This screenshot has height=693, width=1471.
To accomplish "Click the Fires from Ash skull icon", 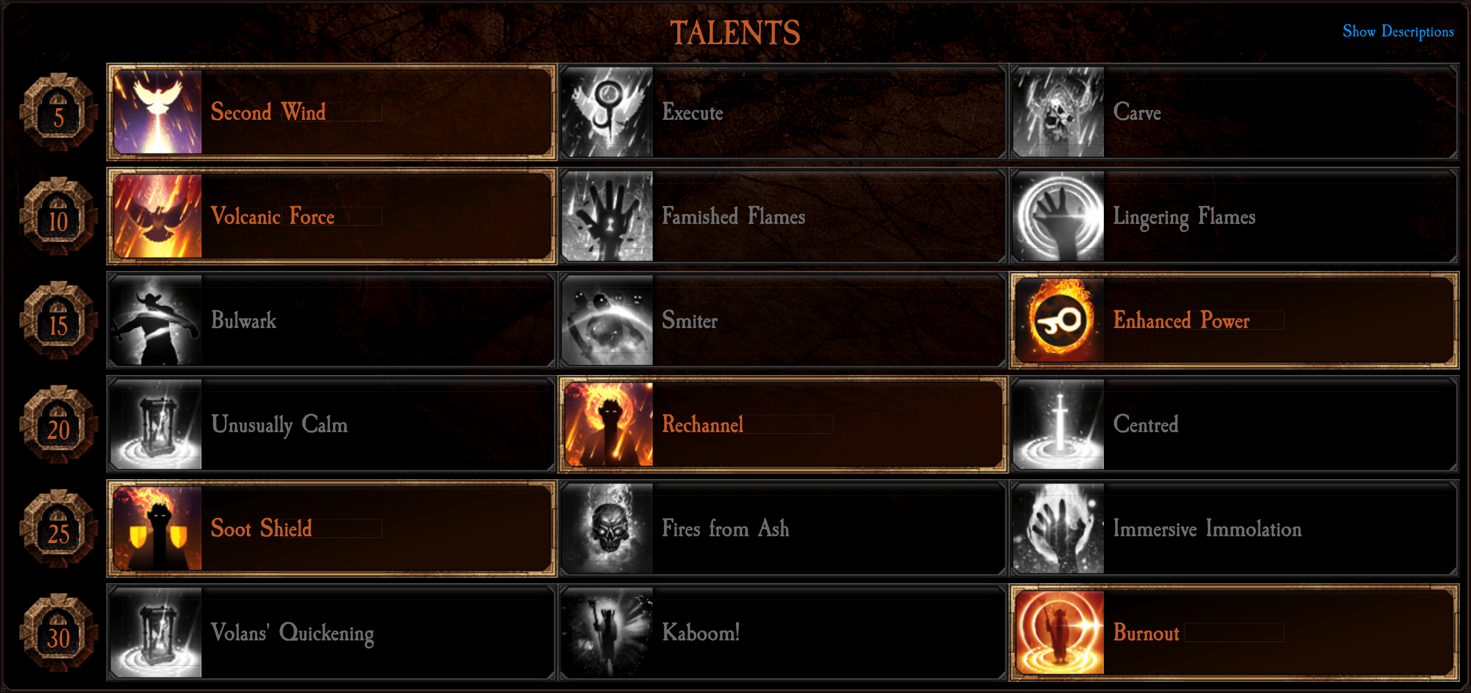I will click(x=607, y=528).
